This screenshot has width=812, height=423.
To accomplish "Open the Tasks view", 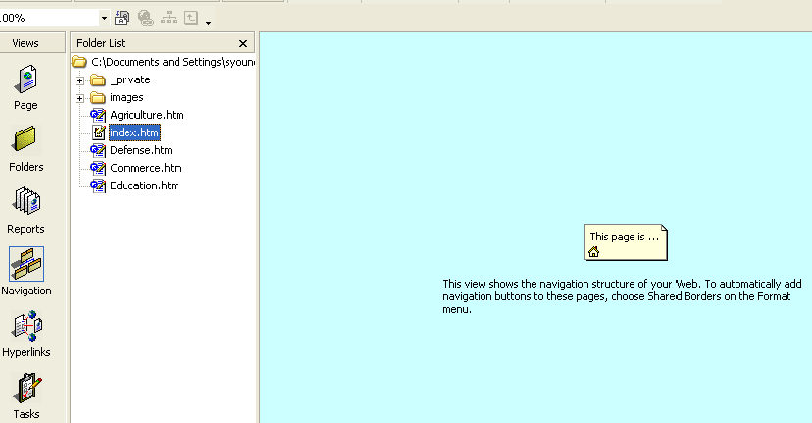I will point(25,391).
